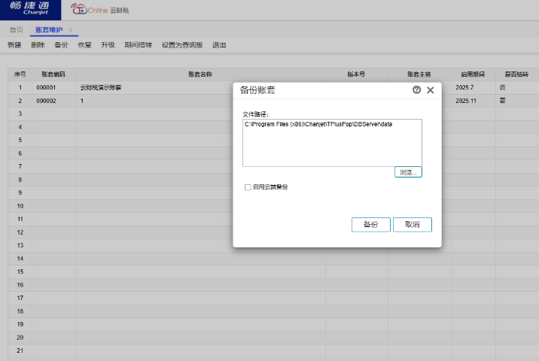Click 退出 in the toolbar
This screenshot has height=361, width=539.
[219, 45]
